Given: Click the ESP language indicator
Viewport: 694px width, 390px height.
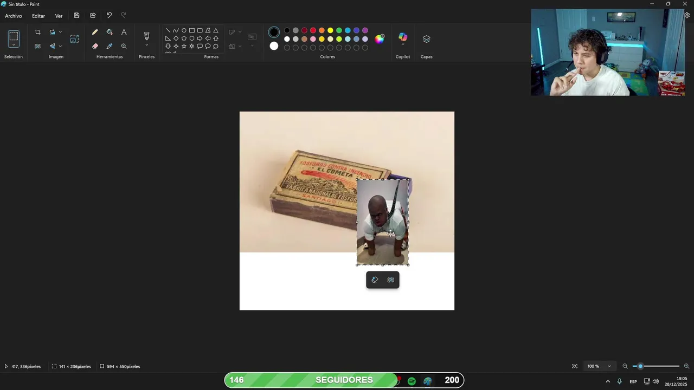Looking at the screenshot, I should [633, 381].
